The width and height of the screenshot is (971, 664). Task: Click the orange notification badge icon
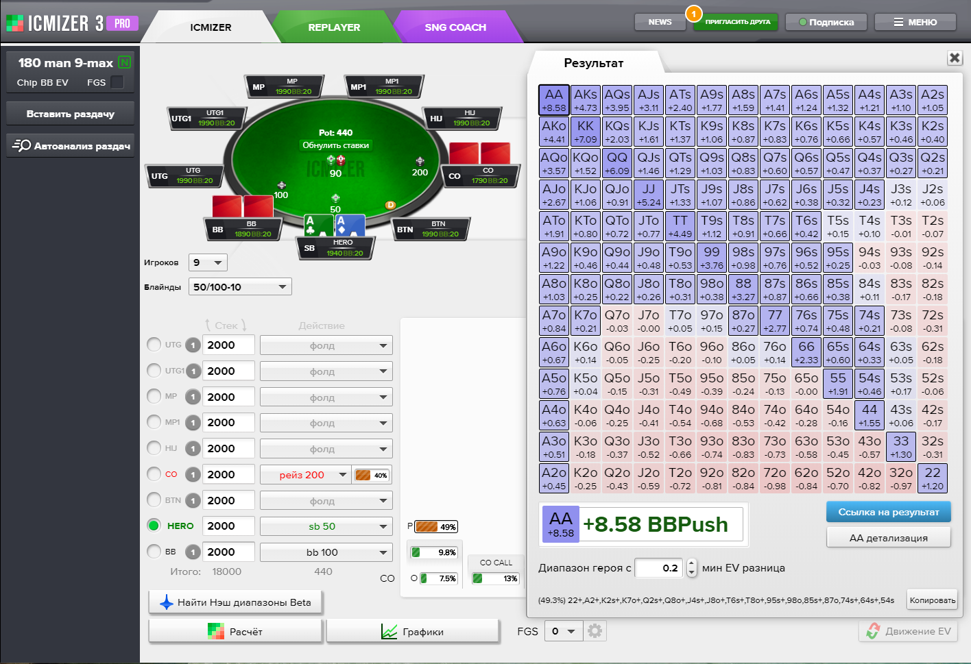click(693, 13)
